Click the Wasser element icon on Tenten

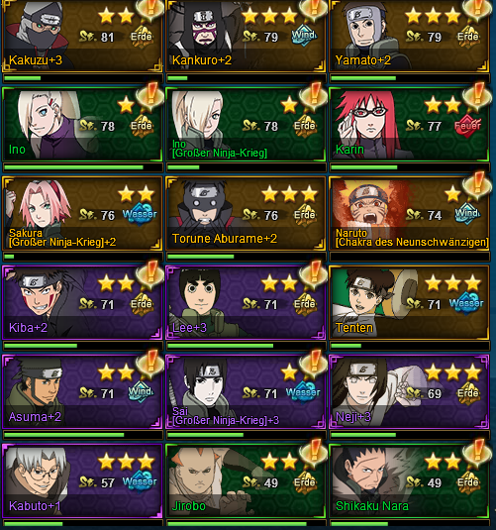(466, 303)
